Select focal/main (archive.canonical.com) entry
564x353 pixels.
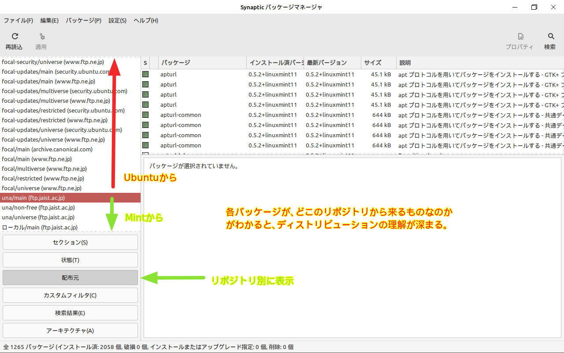[x=70, y=149]
